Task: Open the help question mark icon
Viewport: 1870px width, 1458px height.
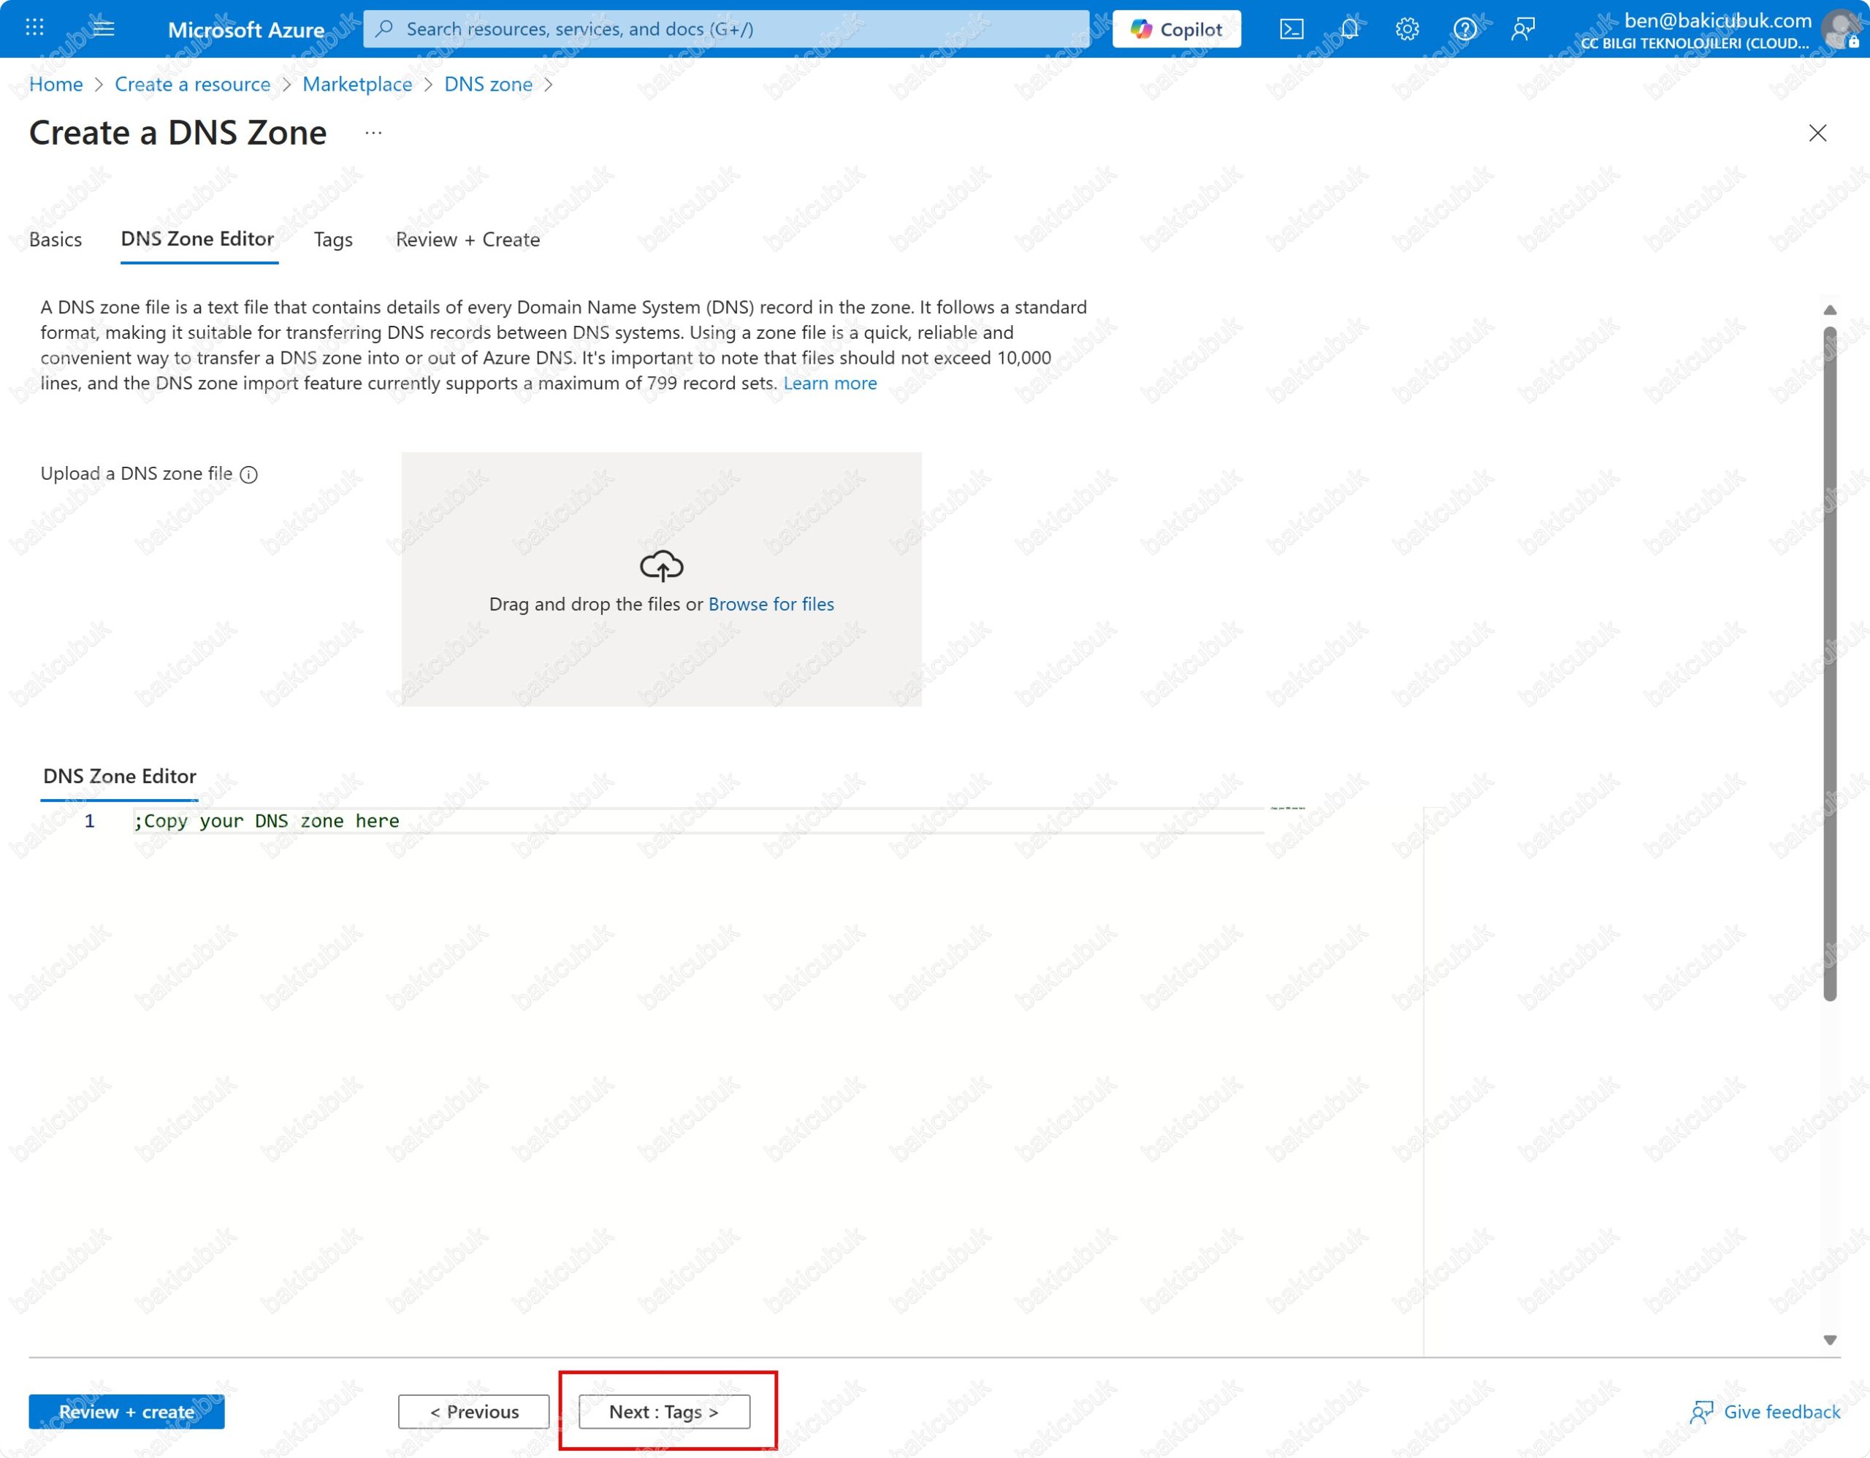Action: [x=1465, y=29]
